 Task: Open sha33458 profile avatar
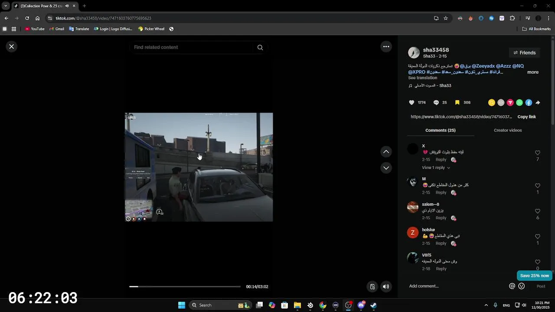(414, 53)
